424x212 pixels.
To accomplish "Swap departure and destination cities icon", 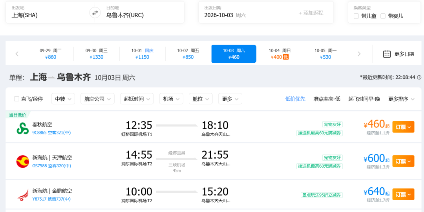I will click(x=95, y=13).
